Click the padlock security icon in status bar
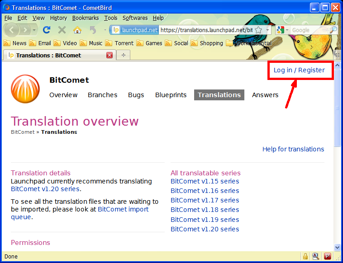Viewport: 343px width, 263px height. 305,256
